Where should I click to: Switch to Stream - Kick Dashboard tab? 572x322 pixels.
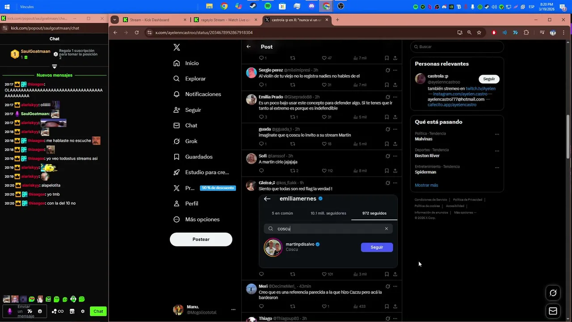coord(155,20)
